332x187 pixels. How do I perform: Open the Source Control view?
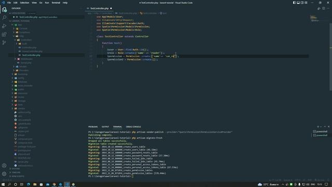tap(4, 43)
